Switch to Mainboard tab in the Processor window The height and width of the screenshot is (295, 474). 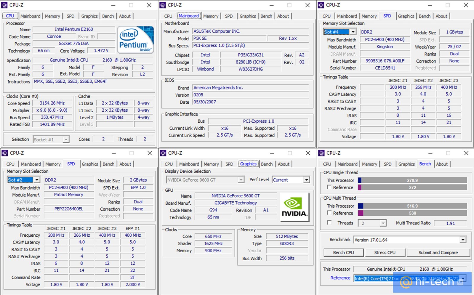31,16
